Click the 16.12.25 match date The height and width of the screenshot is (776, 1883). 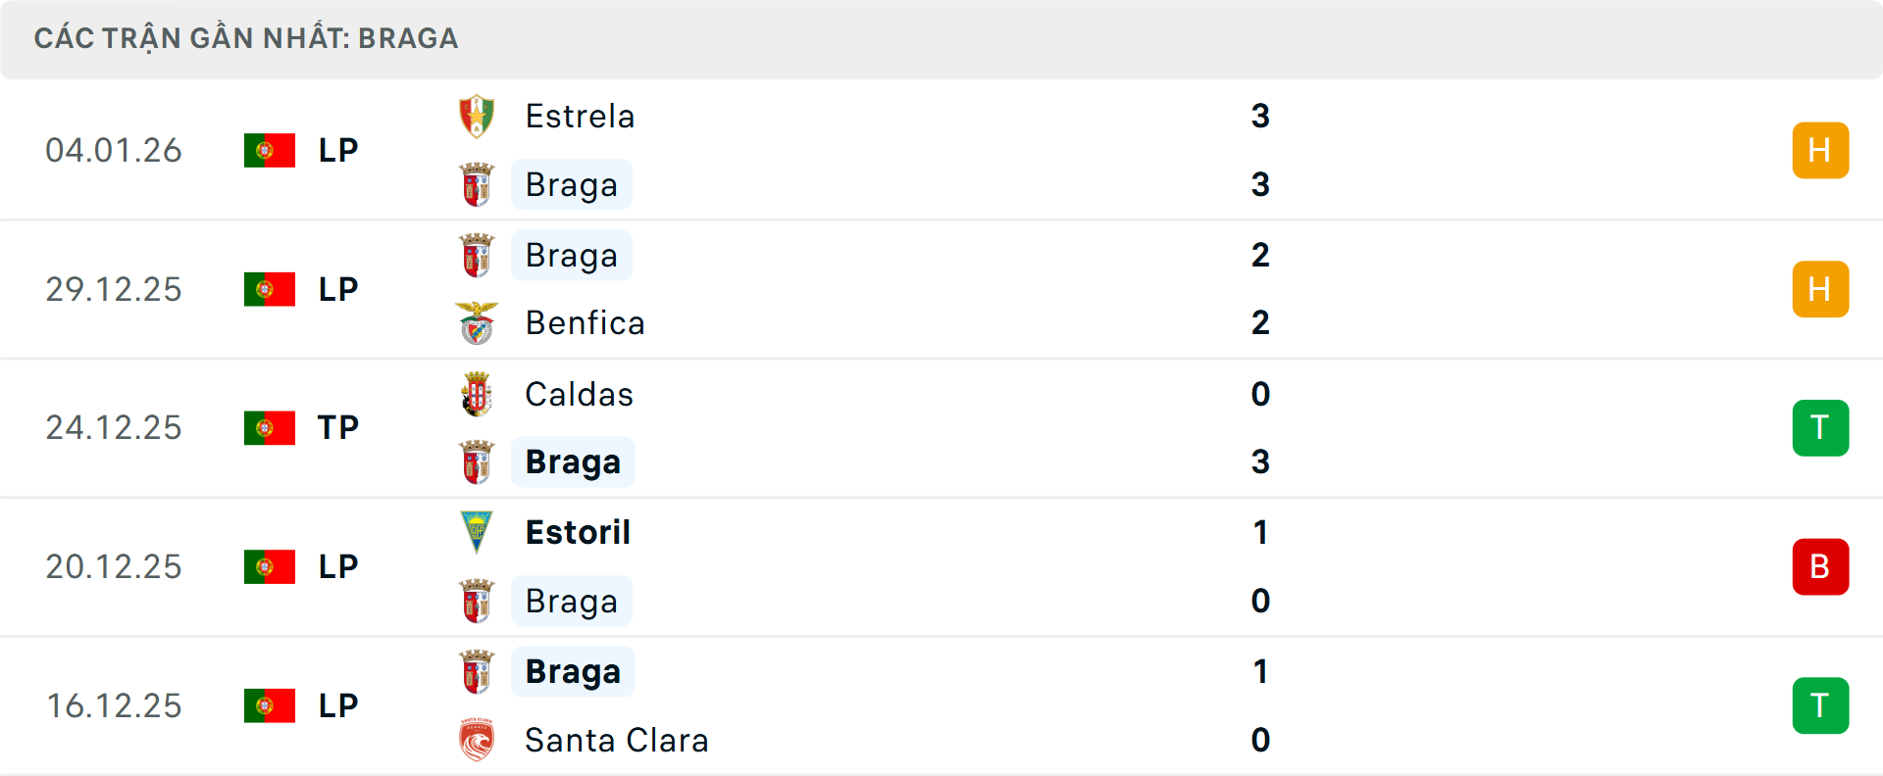(114, 705)
